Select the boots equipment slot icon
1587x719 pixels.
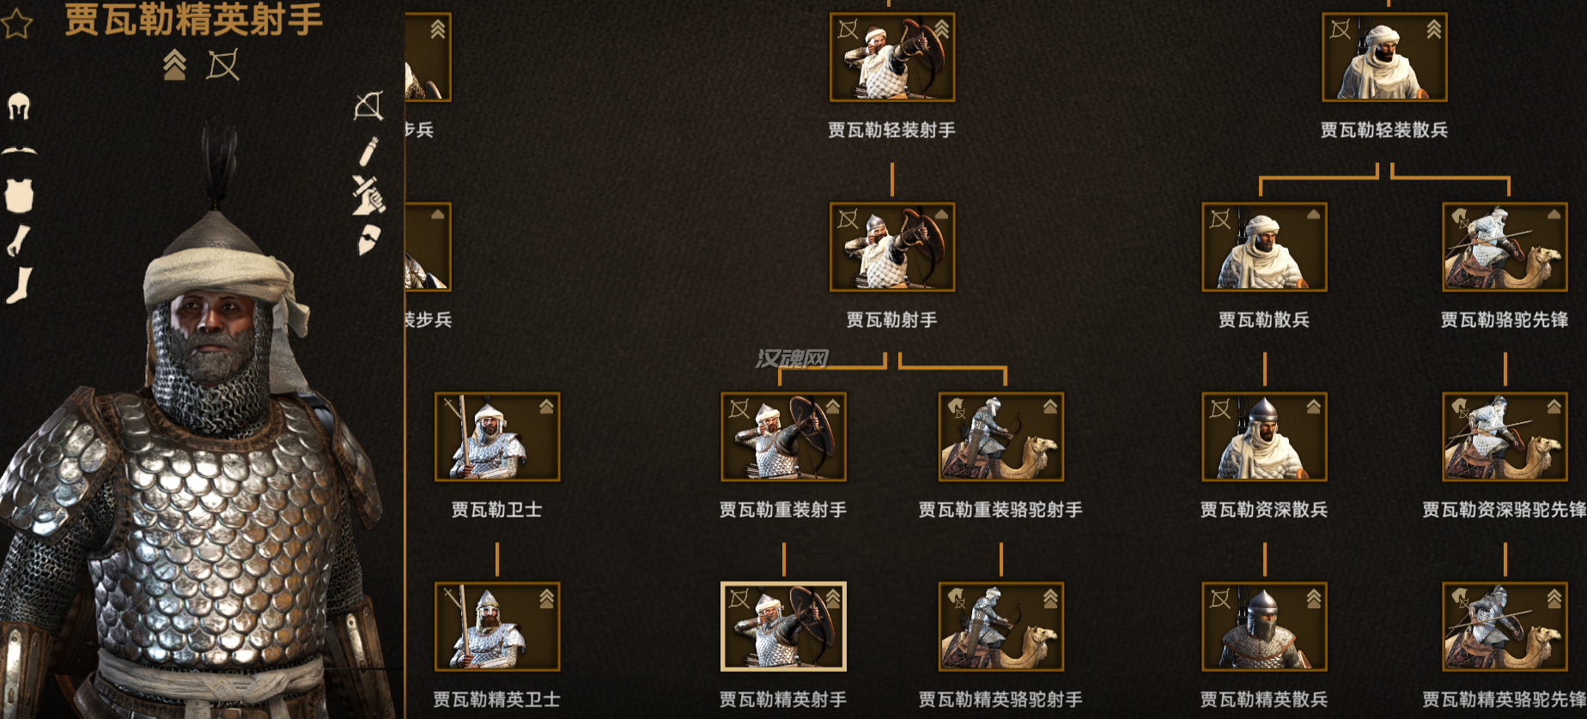[19, 286]
